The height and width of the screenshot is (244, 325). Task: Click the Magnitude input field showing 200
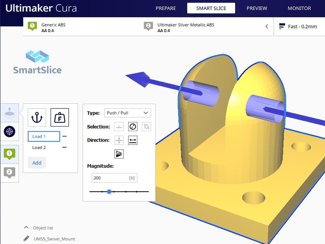coord(114,178)
